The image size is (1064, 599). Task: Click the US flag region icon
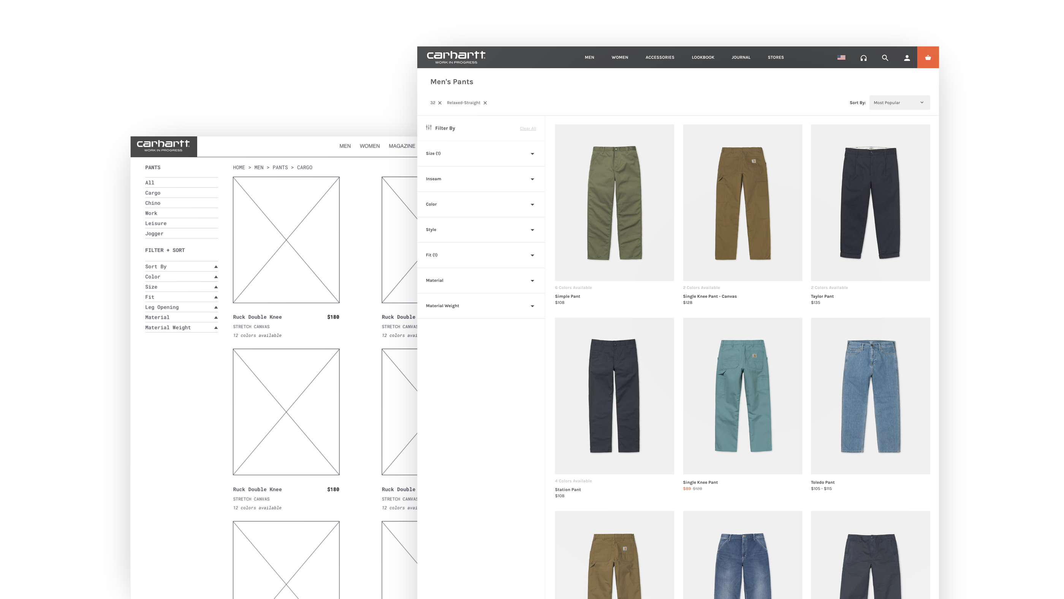841,57
